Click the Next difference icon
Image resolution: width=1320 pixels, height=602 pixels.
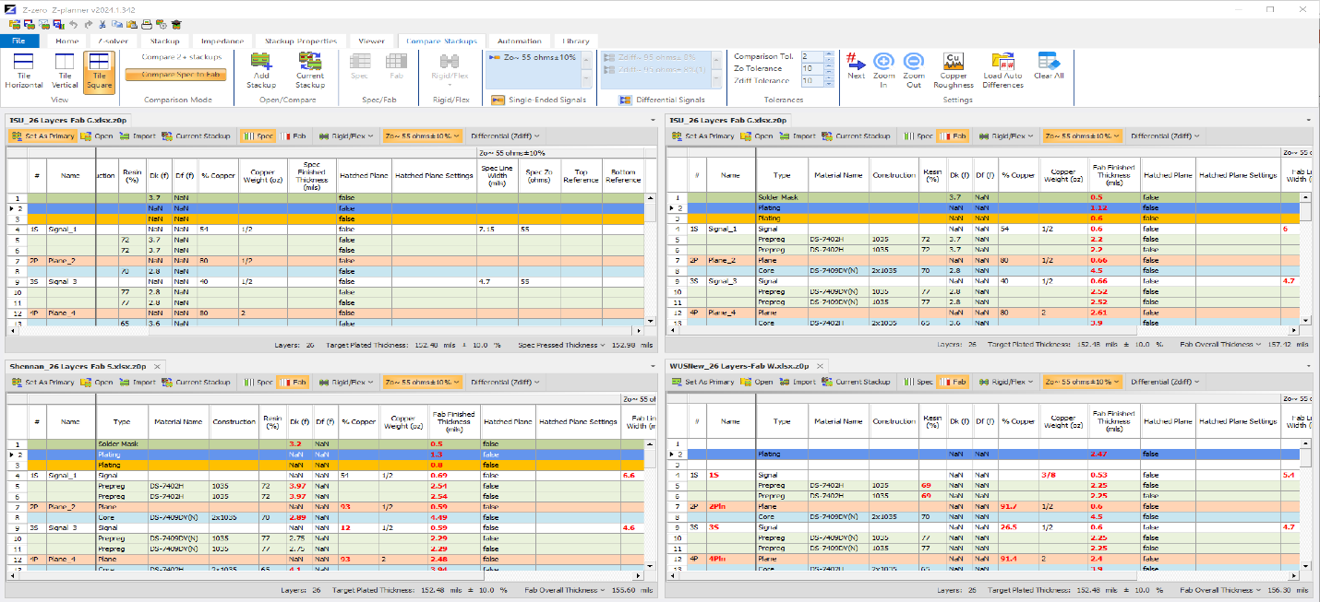point(855,67)
